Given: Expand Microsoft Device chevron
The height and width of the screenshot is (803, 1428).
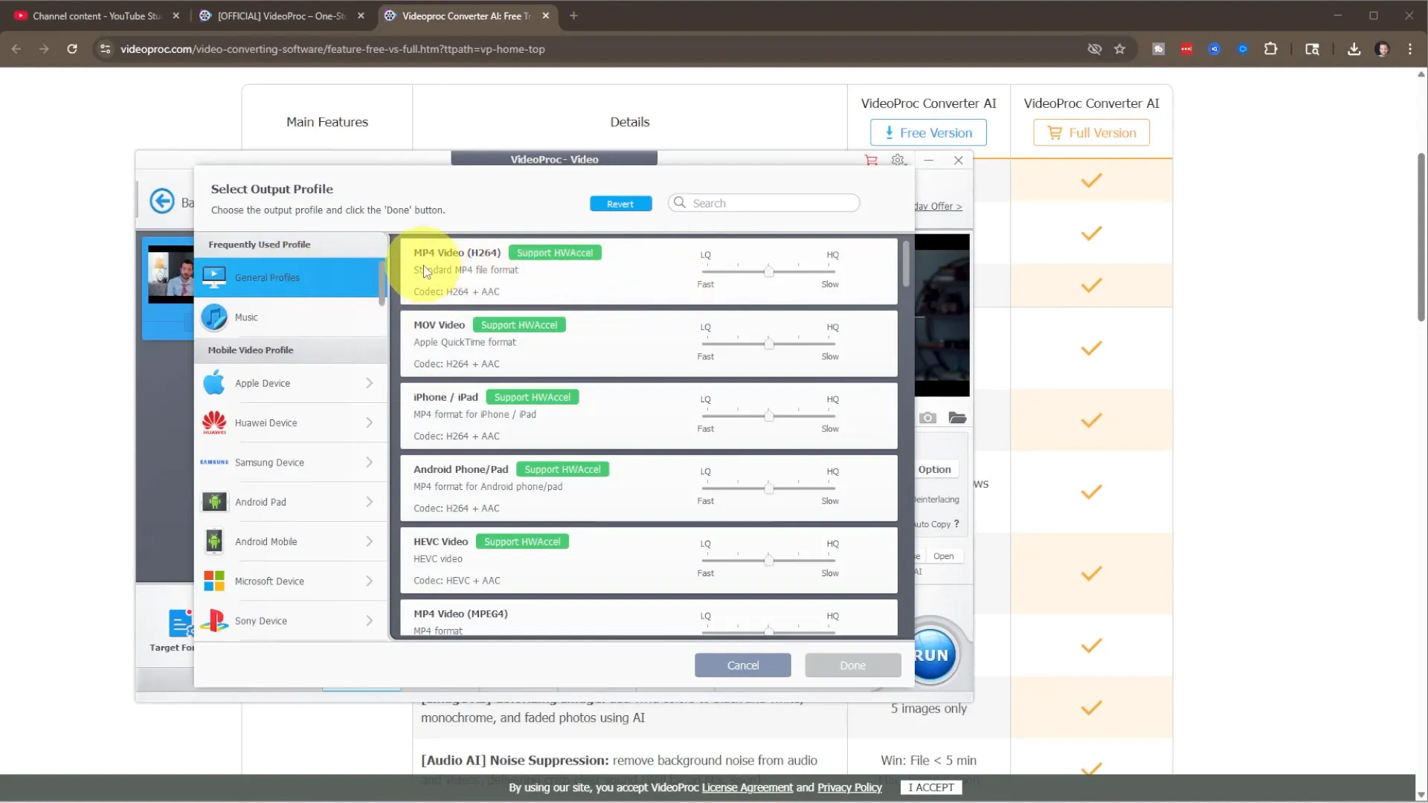Looking at the screenshot, I should [369, 581].
